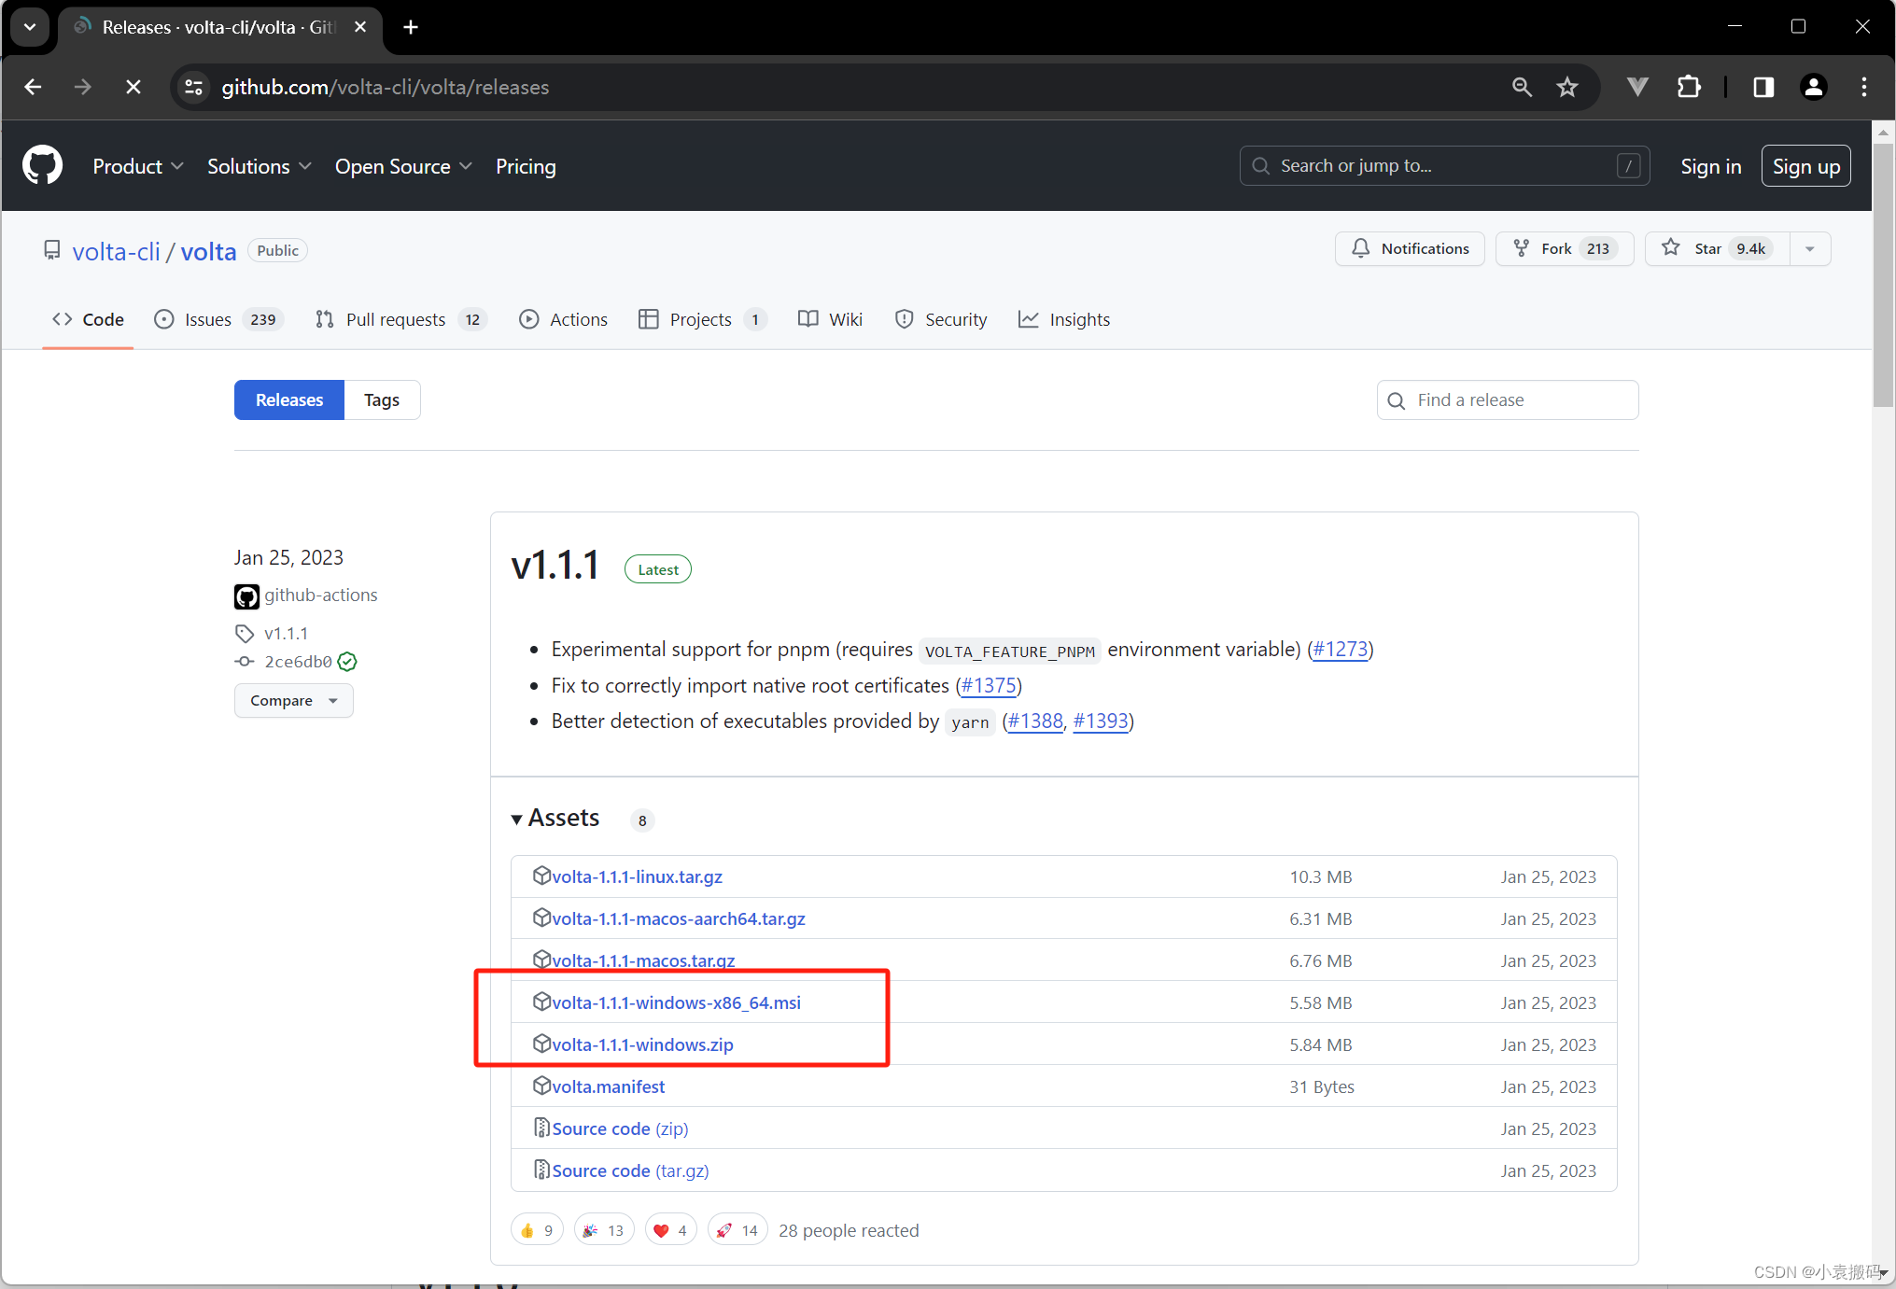Click the package icon beside volta.manifest
This screenshot has height=1289, width=1896.
click(541, 1086)
